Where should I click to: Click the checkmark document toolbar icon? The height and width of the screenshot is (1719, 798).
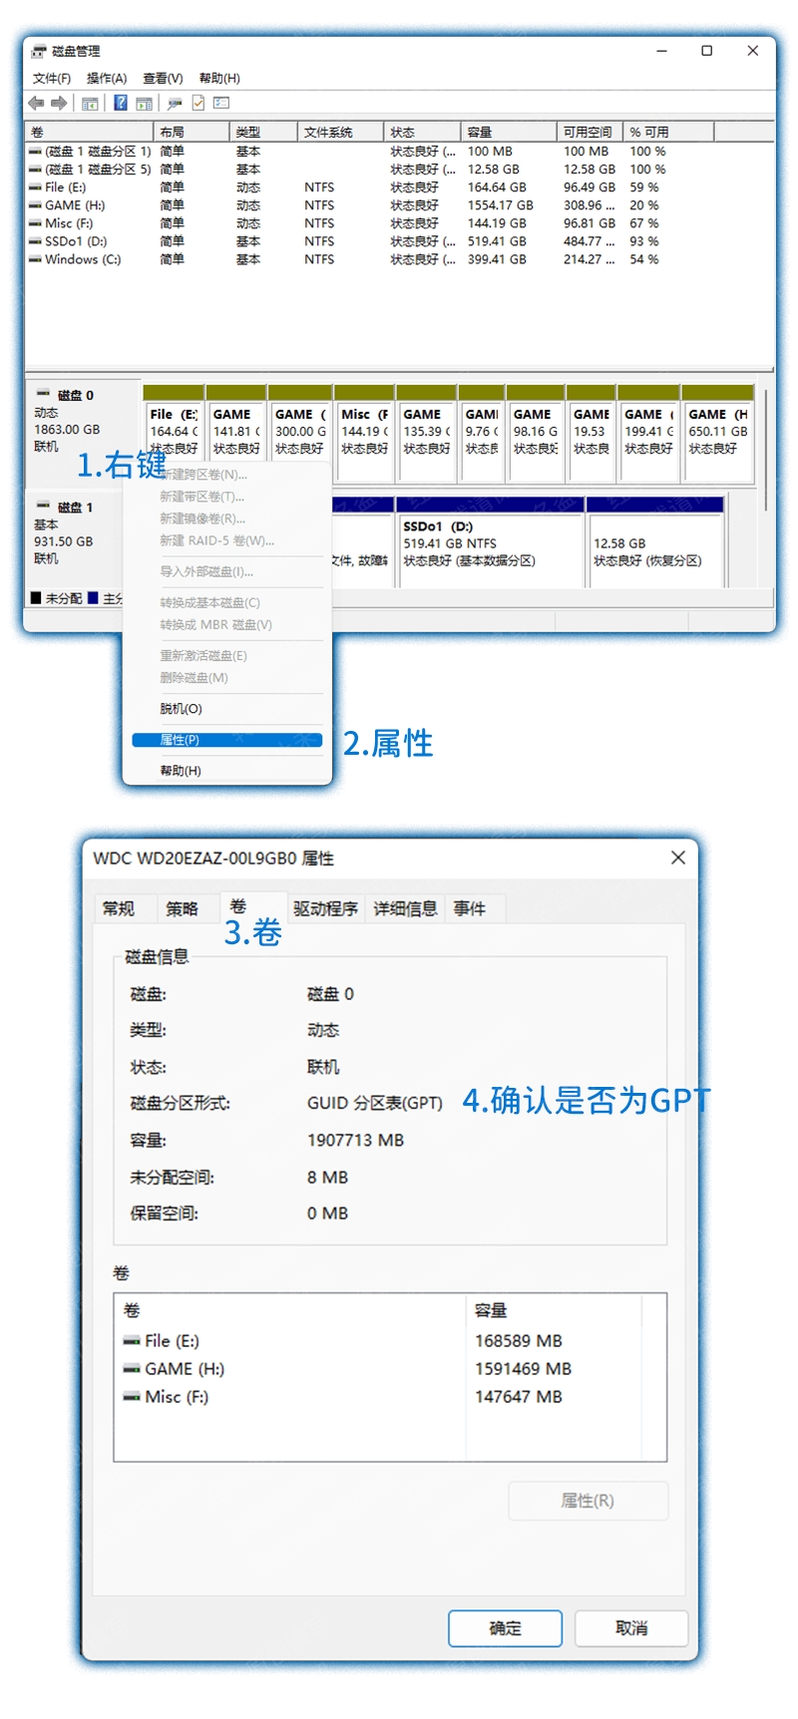coord(199,103)
